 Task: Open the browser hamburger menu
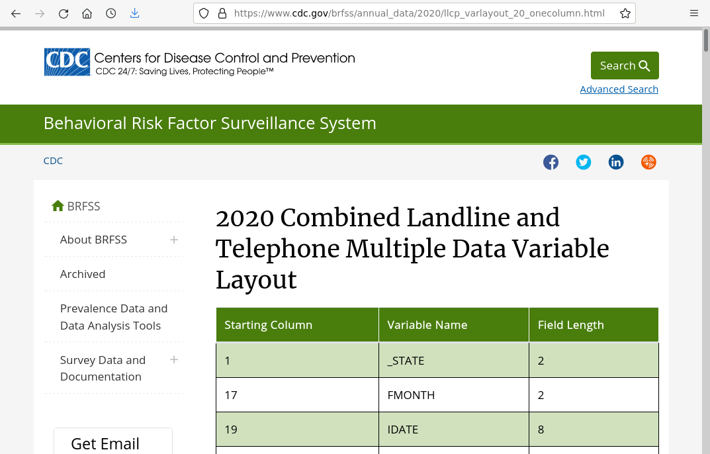(693, 13)
